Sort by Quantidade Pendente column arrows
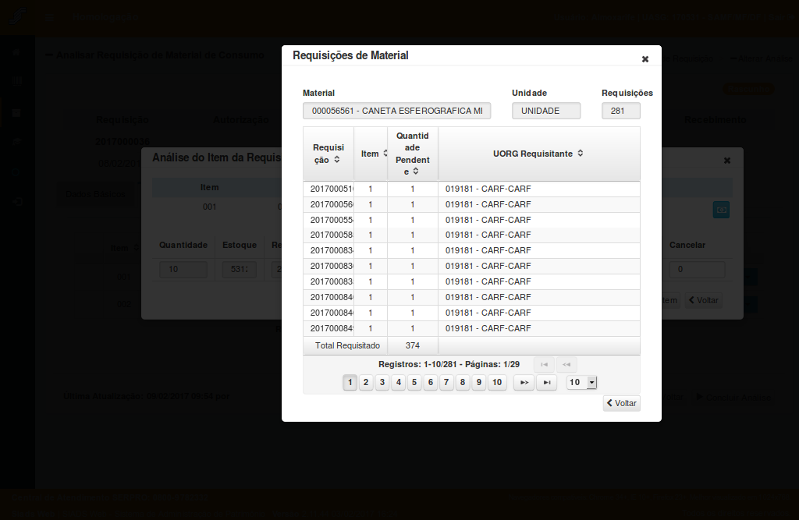This screenshot has height=520, width=799. [x=416, y=172]
